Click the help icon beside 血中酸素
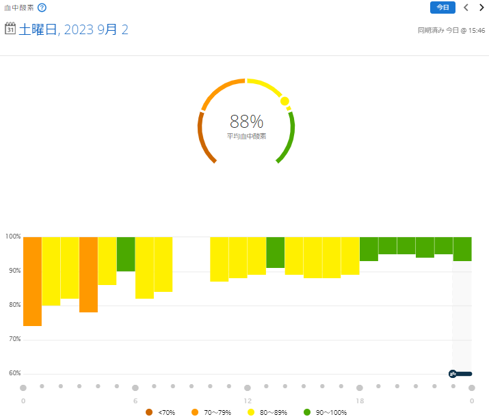 click(x=42, y=8)
